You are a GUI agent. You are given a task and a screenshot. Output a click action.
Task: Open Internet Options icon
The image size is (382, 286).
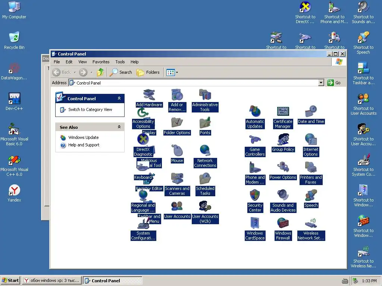311,140
